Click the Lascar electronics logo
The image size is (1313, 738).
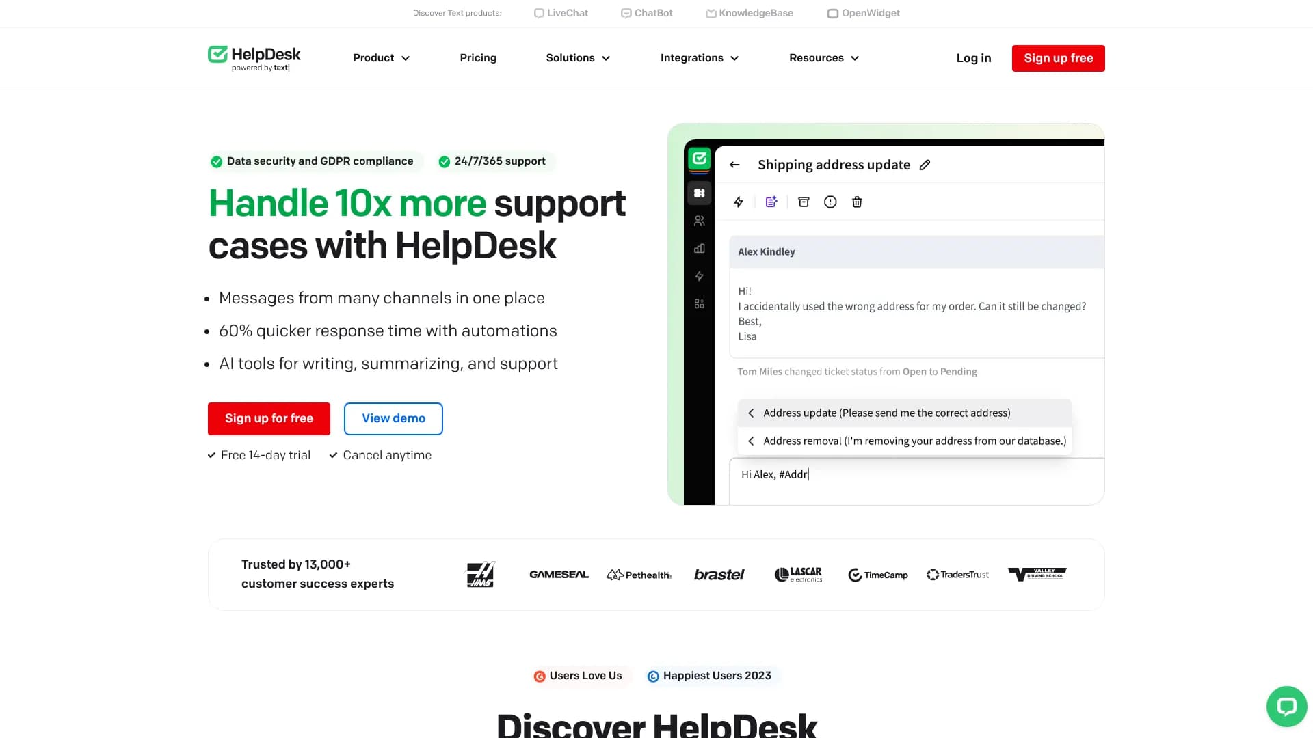(x=798, y=575)
